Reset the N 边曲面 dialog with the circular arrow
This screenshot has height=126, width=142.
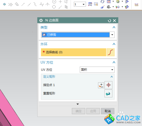[109, 21]
